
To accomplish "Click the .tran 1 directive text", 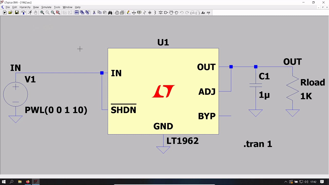I will point(258,144).
